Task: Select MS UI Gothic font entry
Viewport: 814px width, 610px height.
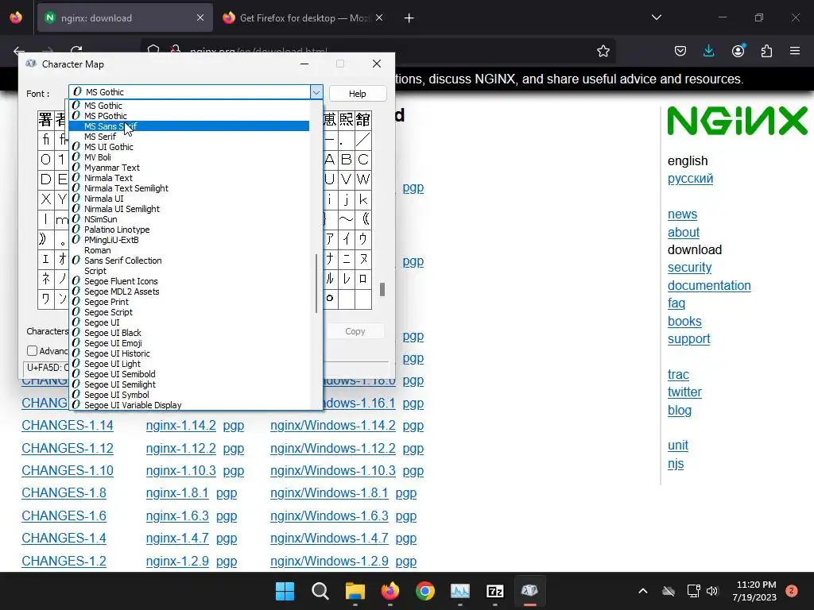Action: click(189, 147)
